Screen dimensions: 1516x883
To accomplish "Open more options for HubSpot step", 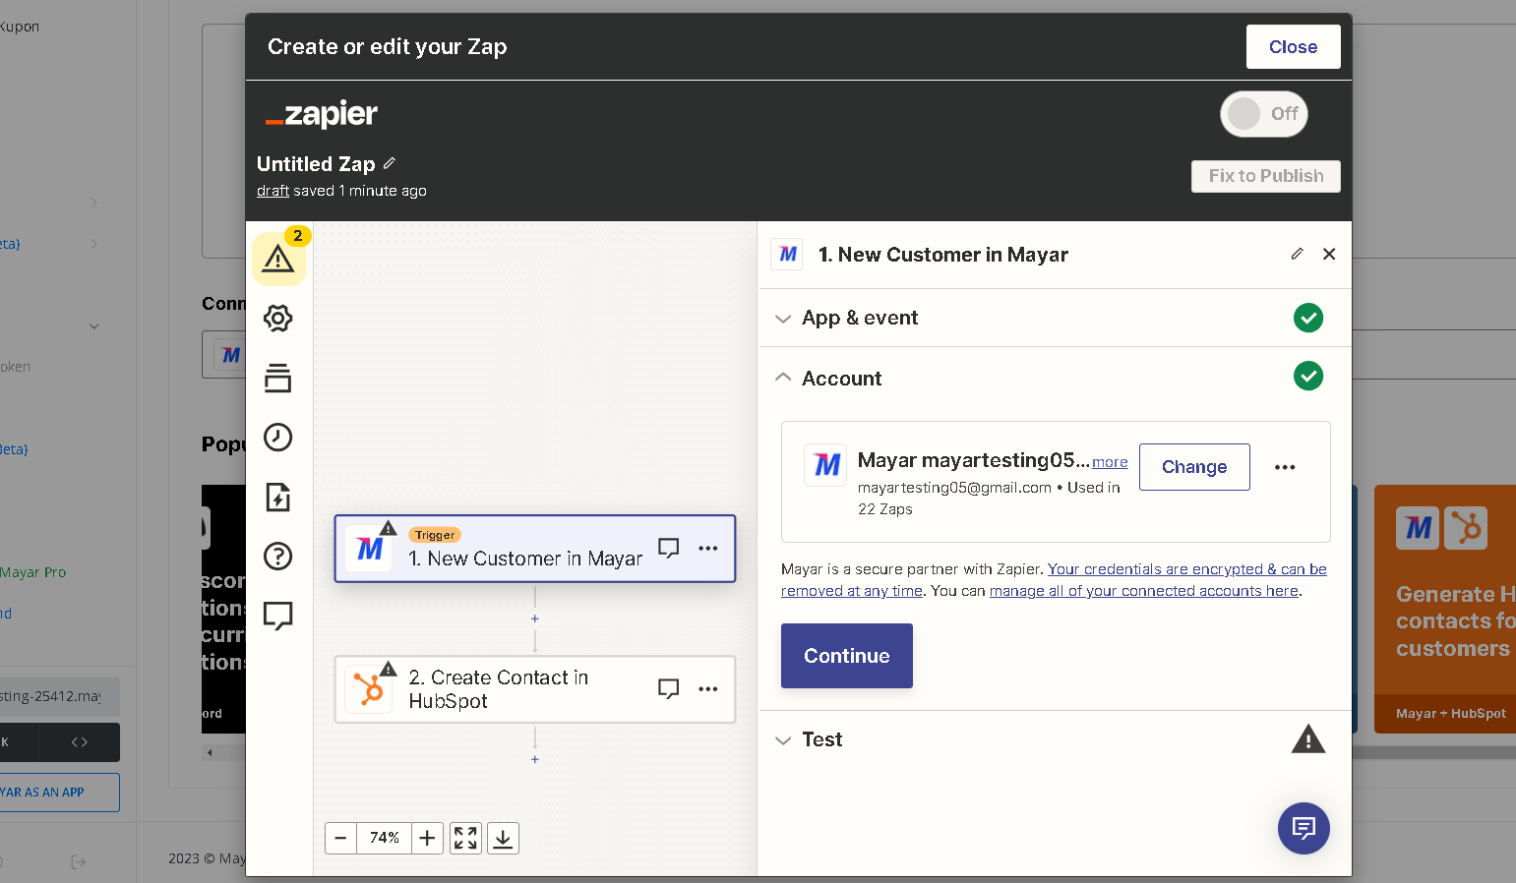I will (x=708, y=689).
